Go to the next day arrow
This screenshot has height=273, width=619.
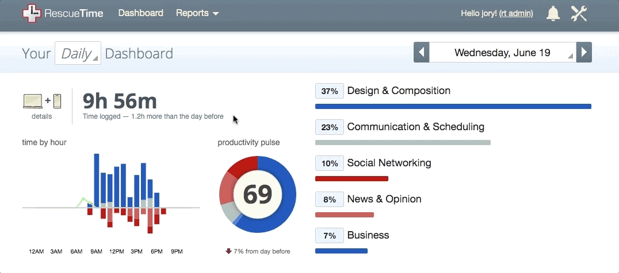584,52
